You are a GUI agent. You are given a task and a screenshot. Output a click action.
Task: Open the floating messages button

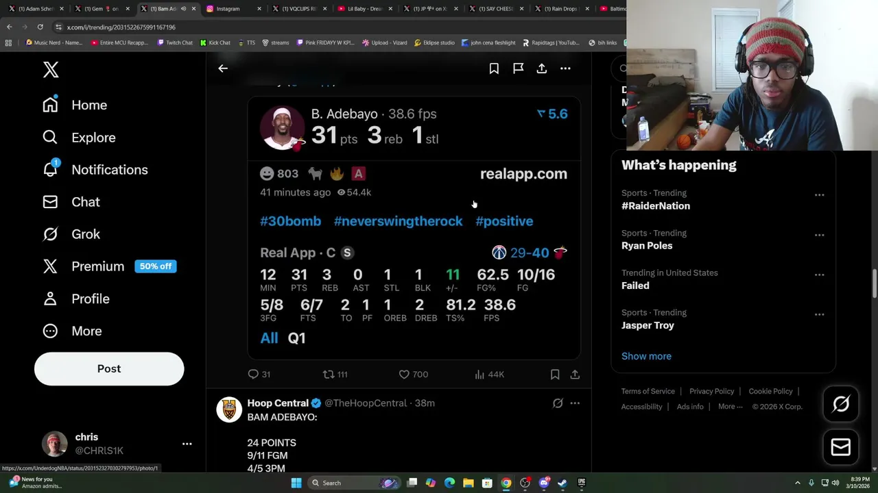pyautogui.click(x=840, y=447)
